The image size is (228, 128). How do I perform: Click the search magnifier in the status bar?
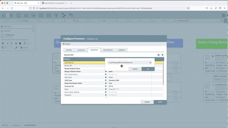(x=222, y=21)
